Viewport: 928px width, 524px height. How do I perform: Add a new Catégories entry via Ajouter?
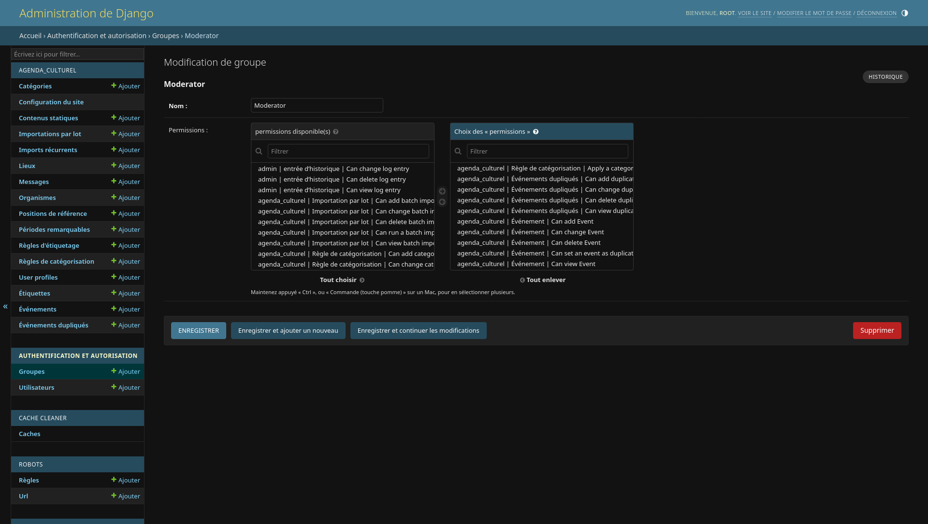[x=126, y=86]
